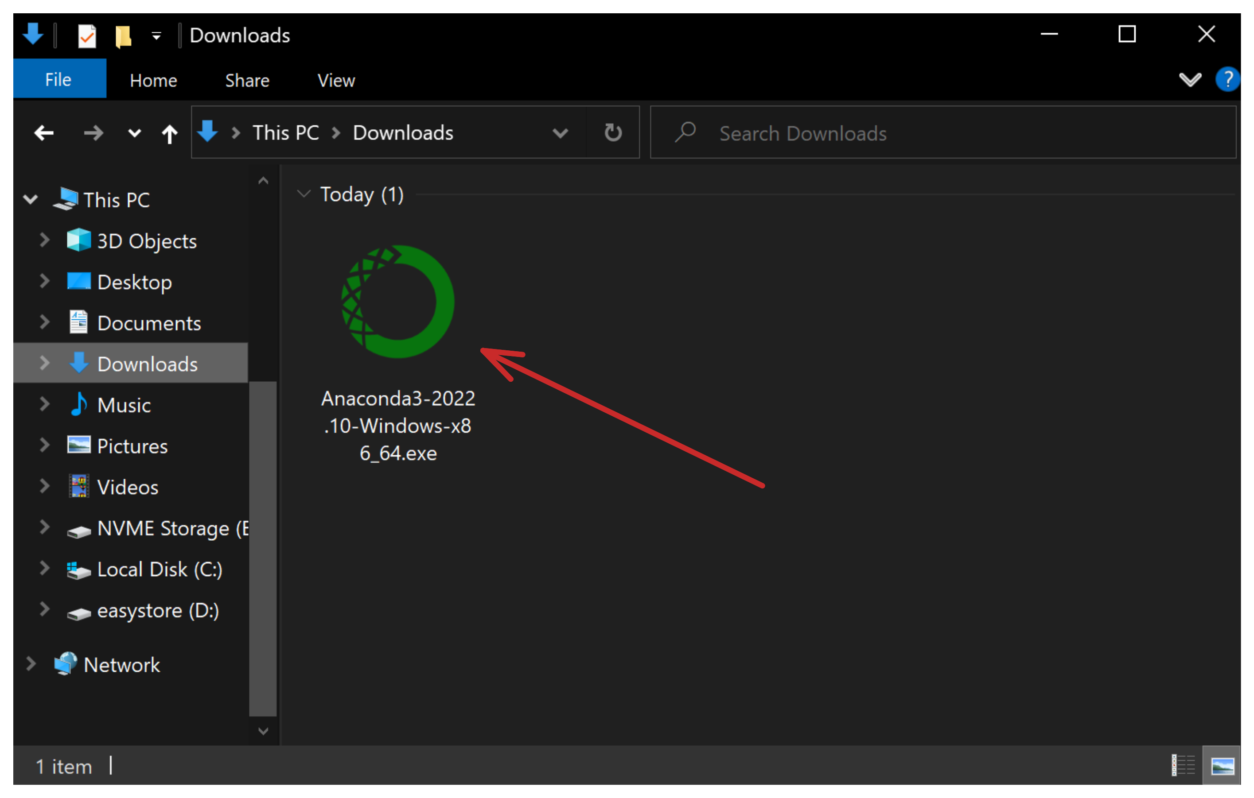Click the New Folder quick access icon
1254x798 pixels.
(x=123, y=36)
